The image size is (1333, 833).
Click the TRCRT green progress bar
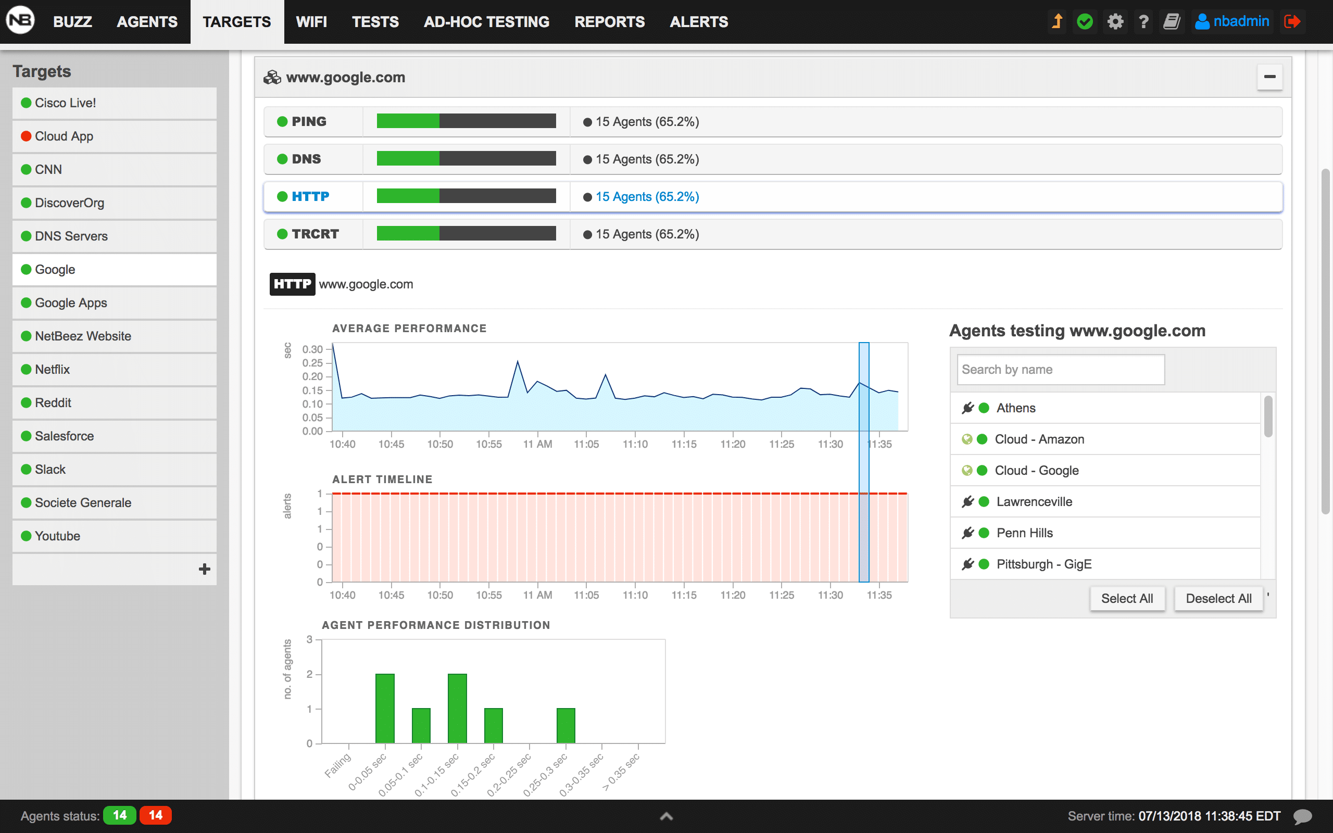coord(408,234)
